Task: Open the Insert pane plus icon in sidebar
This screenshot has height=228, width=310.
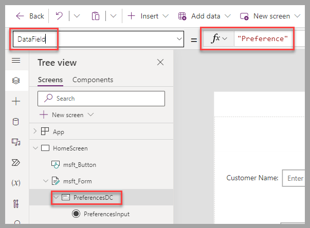Action: click(16, 101)
